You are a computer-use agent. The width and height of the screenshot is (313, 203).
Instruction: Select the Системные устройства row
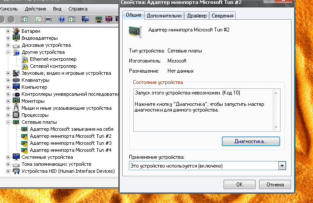pos(47,157)
